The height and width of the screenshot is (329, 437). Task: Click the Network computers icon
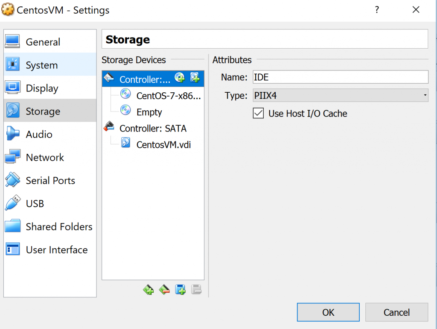(x=12, y=156)
